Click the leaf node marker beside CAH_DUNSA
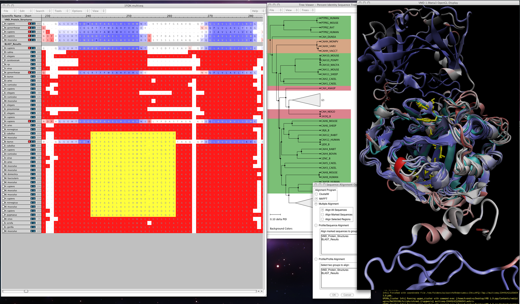The height and width of the screenshot is (304, 520). click(319, 37)
